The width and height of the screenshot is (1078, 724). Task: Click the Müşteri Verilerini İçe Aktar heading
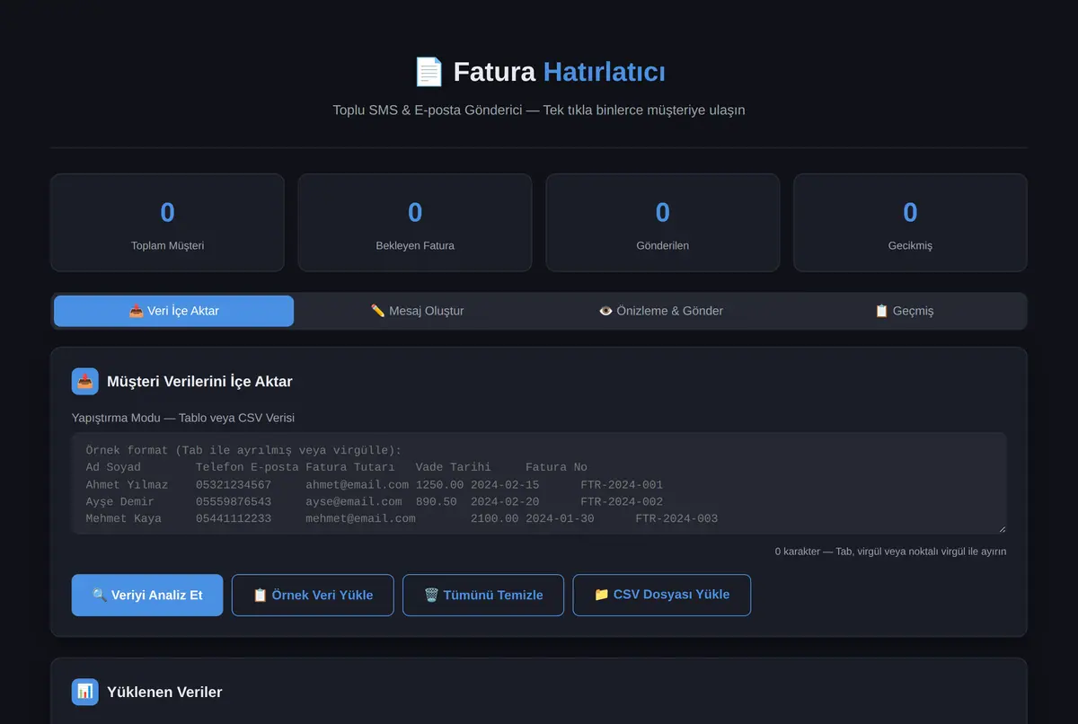pyautogui.click(x=199, y=382)
